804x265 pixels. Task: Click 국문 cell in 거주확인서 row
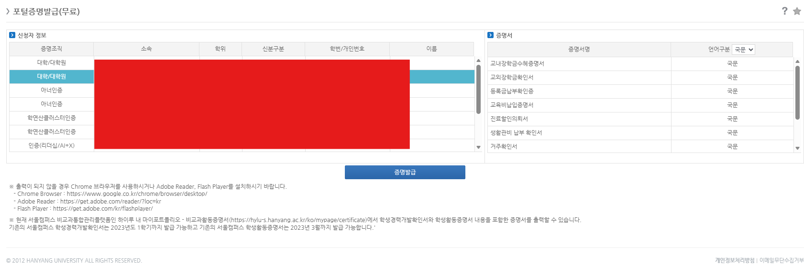732,147
